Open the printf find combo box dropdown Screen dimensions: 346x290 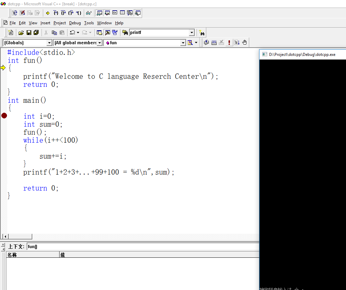[x=192, y=33]
